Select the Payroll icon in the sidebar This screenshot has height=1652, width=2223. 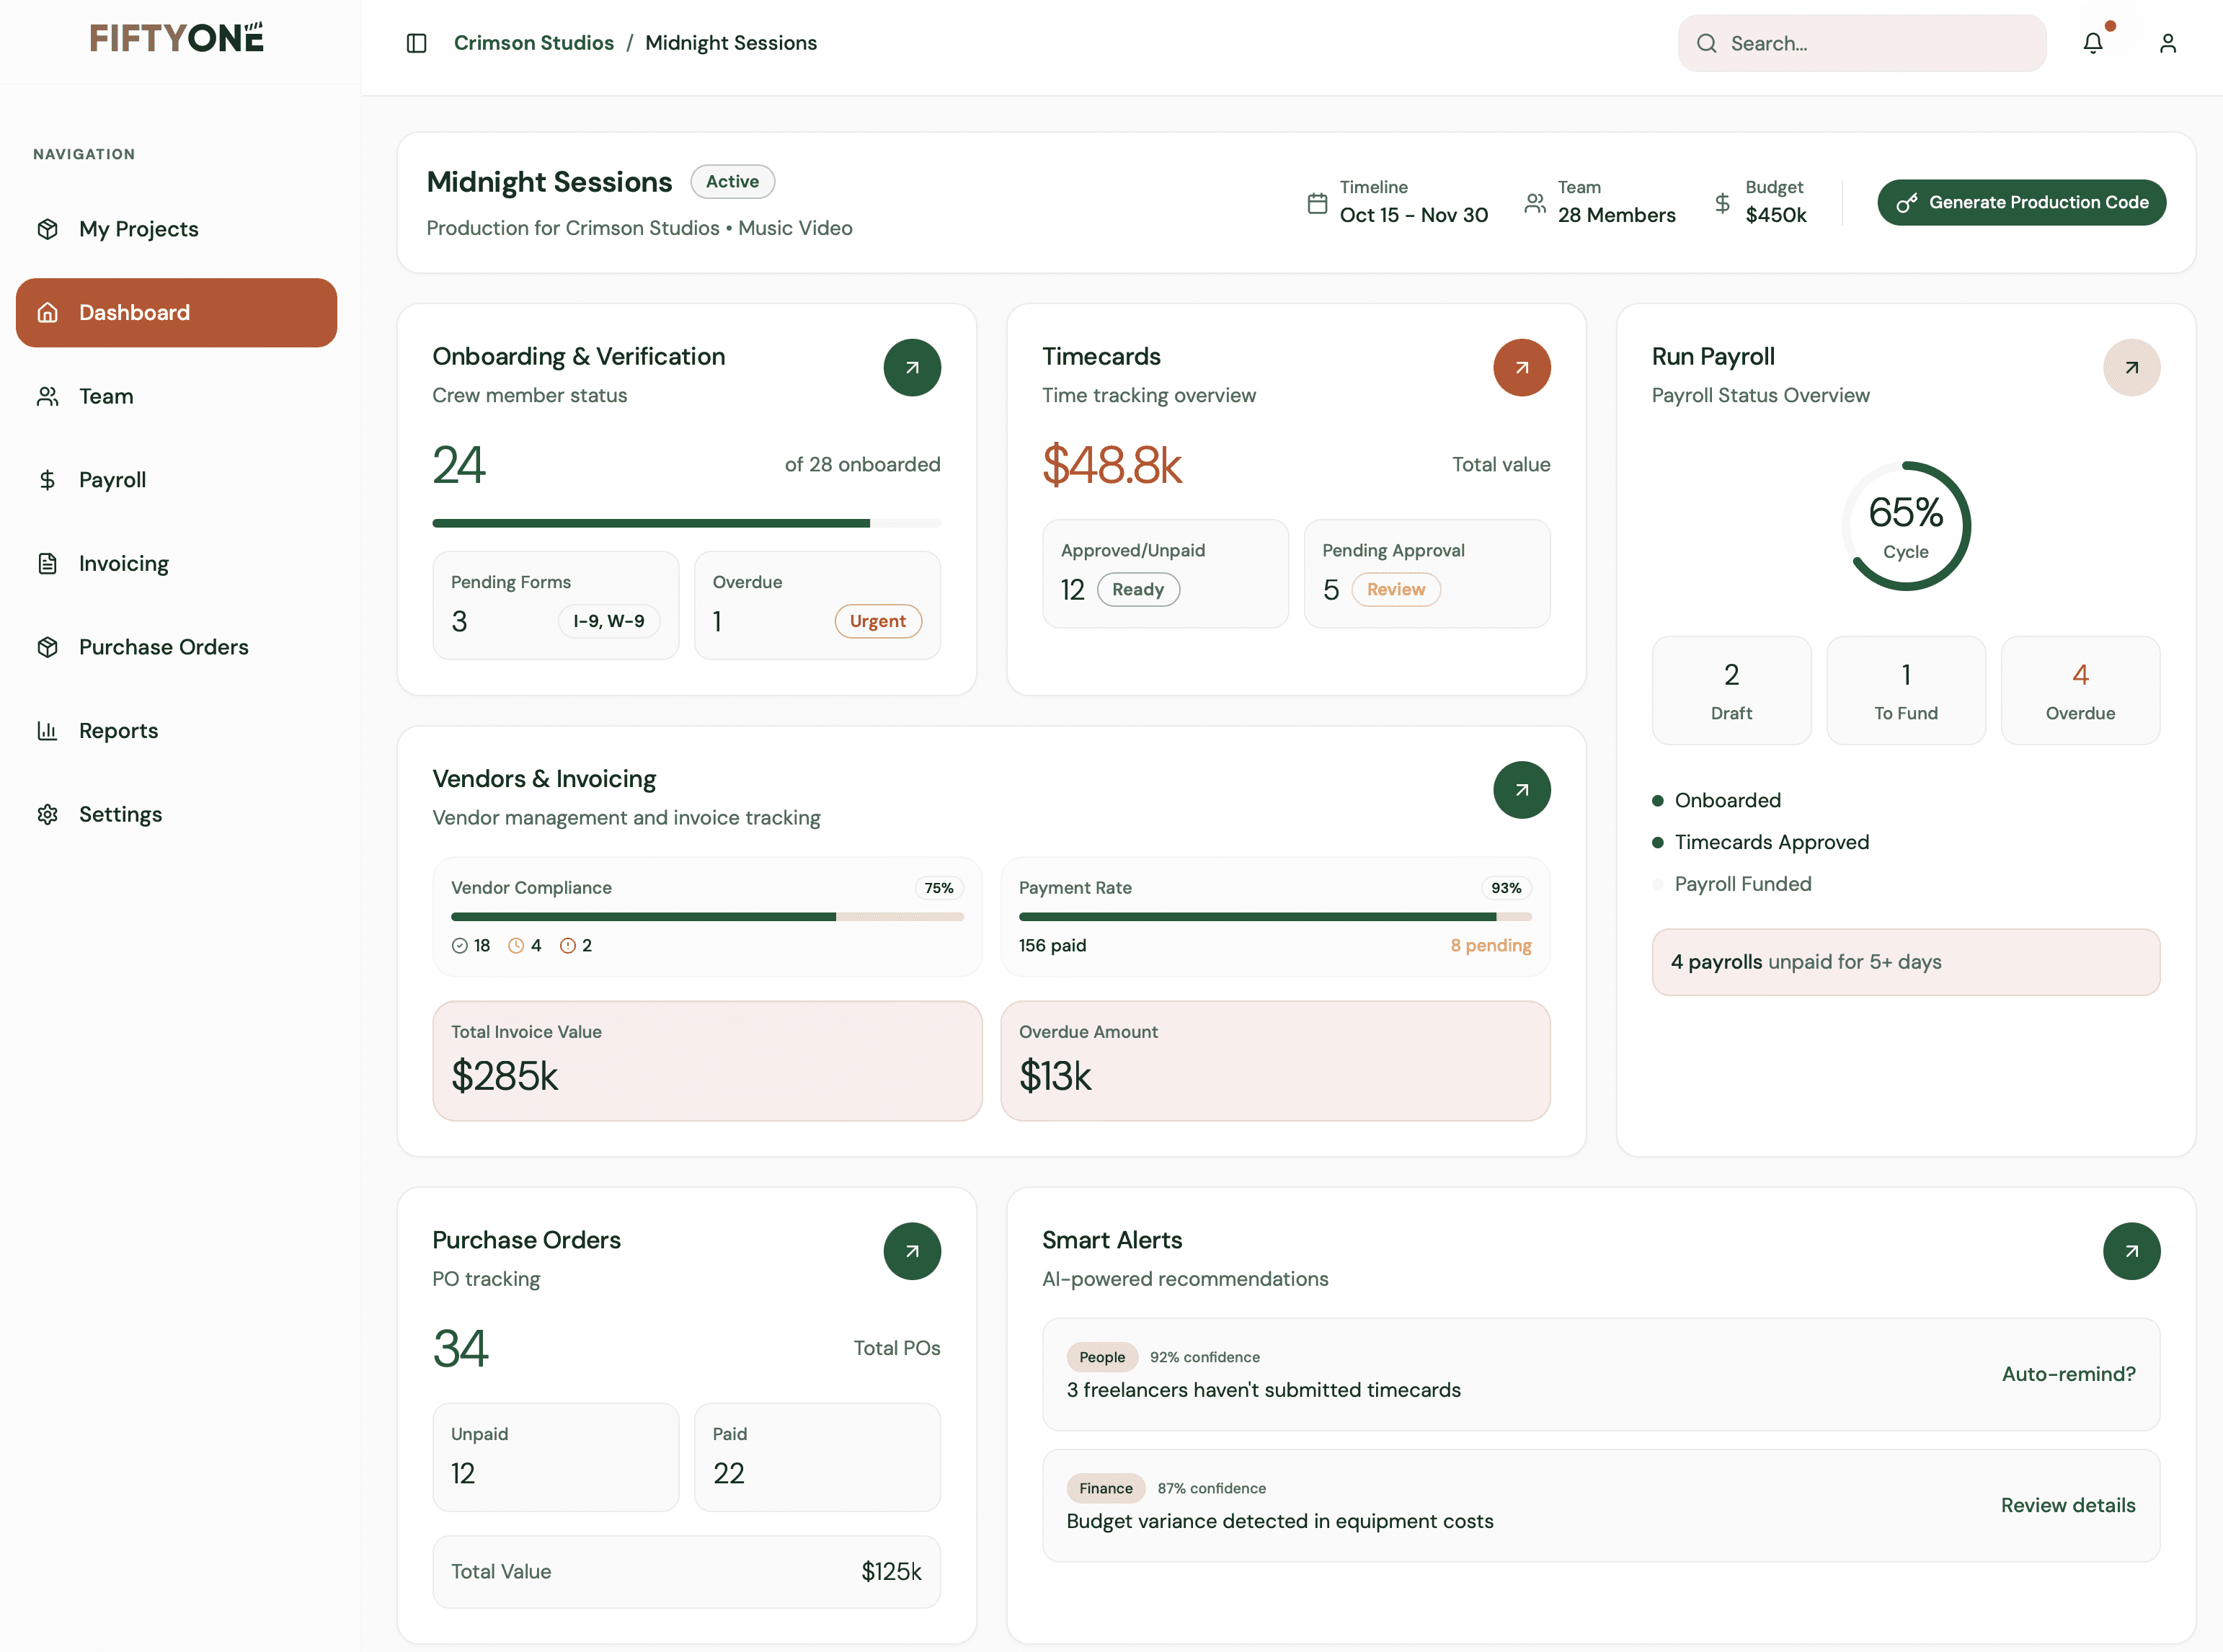(x=47, y=479)
